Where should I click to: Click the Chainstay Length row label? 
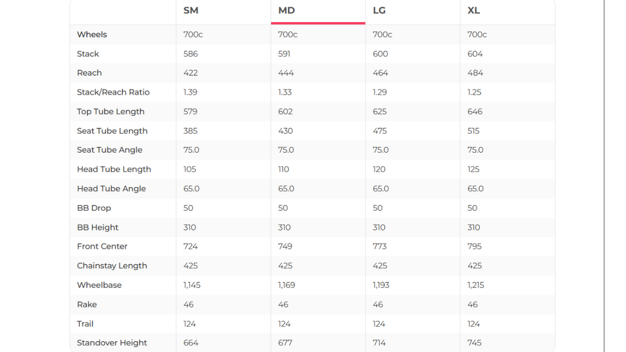[112, 266]
